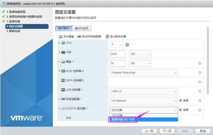The width and height of the screenshot is (213, 135).
Task: Expand the network adapter 1 row
Action: (x=59, y=99)
